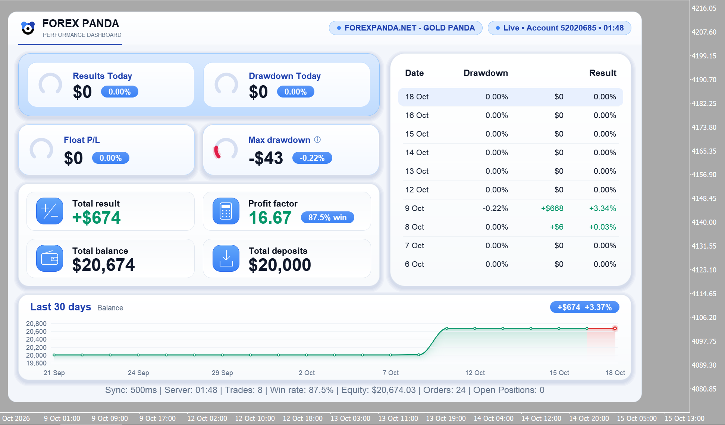Click the 15 Oct row date
Viewport: 725px width, 425px height.
[417, 134]
